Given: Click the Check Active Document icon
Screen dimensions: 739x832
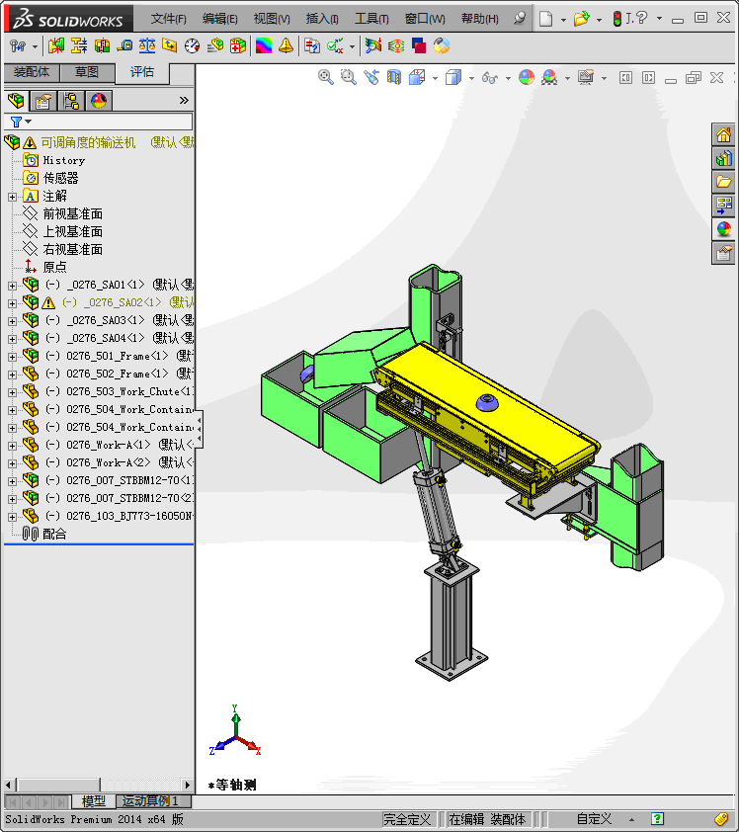Looking at the screenshot, I should [335, 46].
